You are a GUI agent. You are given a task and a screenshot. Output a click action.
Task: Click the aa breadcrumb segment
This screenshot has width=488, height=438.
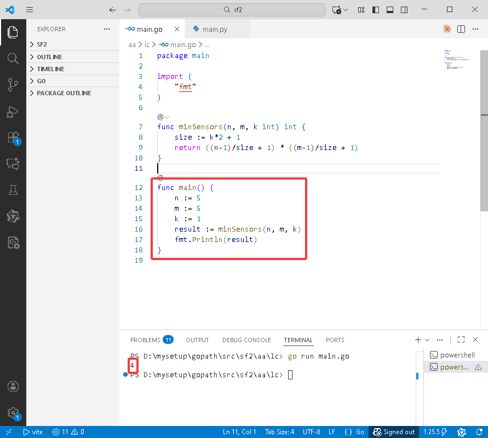tap(132, 45)
